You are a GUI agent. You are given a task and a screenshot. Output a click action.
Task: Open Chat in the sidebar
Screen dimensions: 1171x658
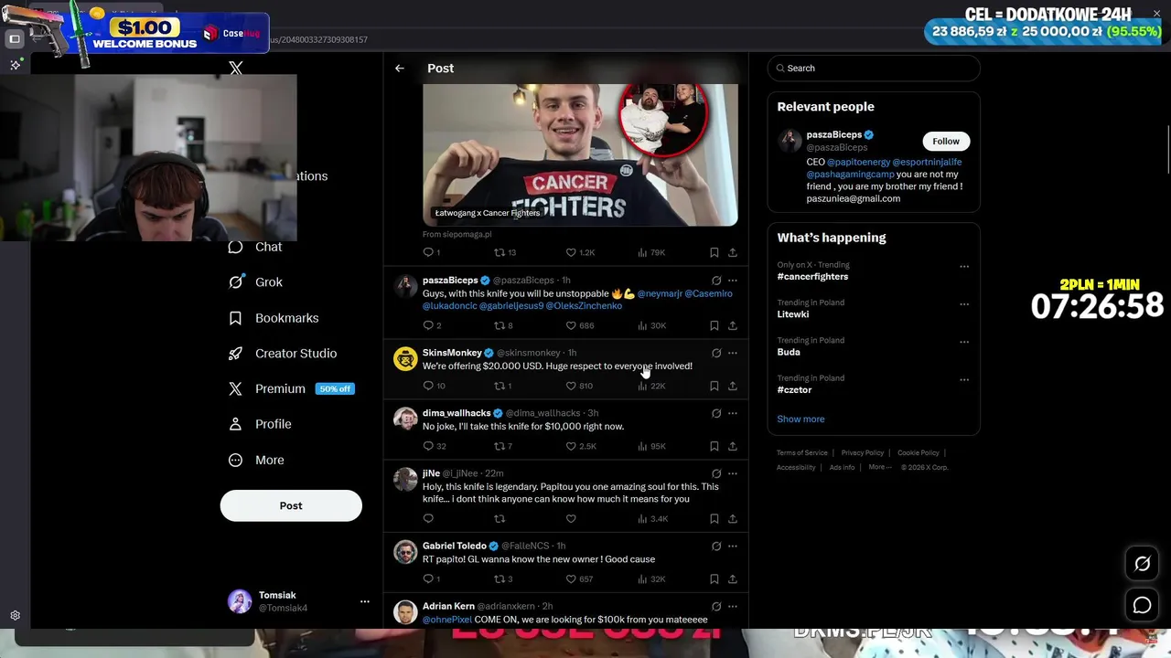click(255, 247)
